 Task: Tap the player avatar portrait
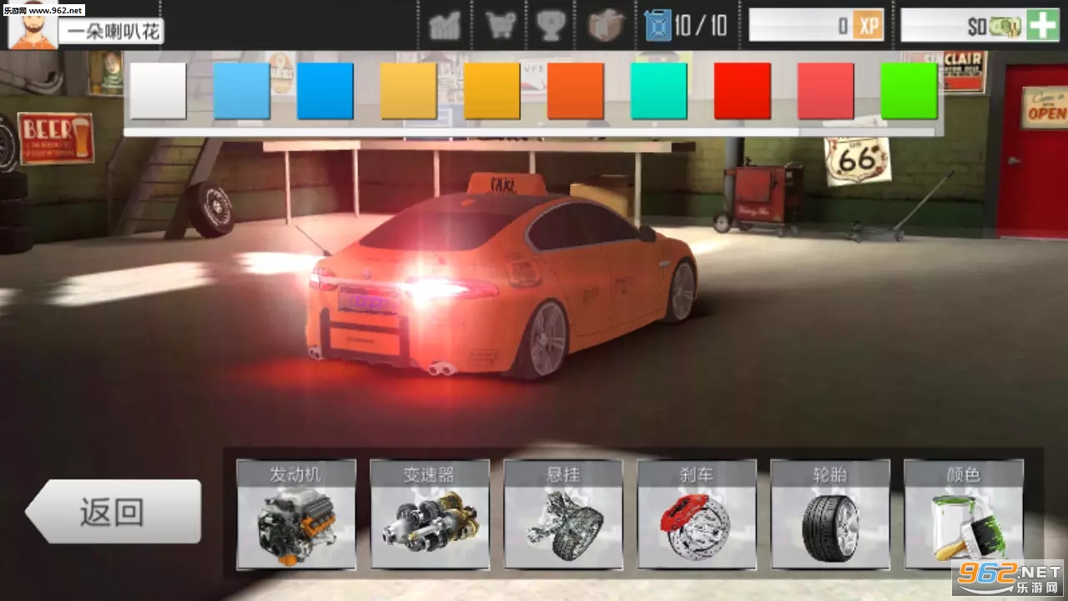pos(33,24)
